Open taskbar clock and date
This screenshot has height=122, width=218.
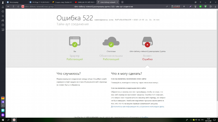tap(208, 120)
